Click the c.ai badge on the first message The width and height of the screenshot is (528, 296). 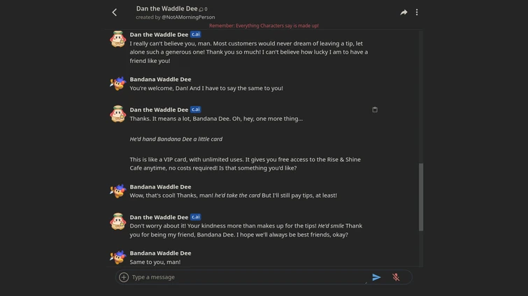(196, 34)
